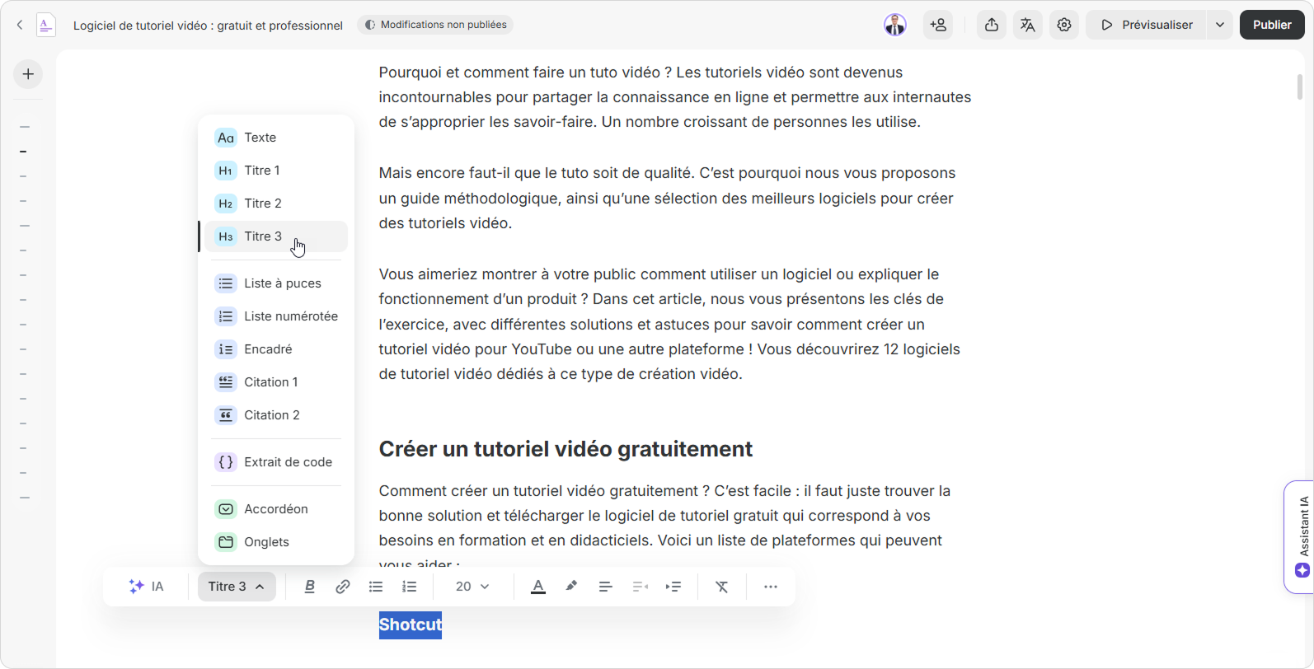Collapse the Titre 3 style dropdown

[237, 587]
